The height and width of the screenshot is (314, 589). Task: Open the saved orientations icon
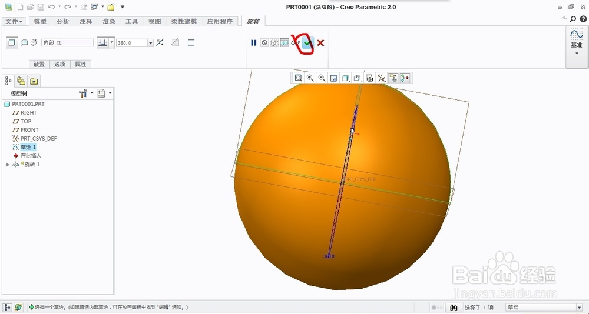[358, 78]
